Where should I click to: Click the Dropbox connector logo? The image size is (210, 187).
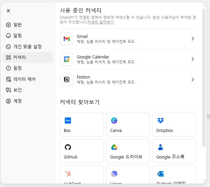point(161,121)
